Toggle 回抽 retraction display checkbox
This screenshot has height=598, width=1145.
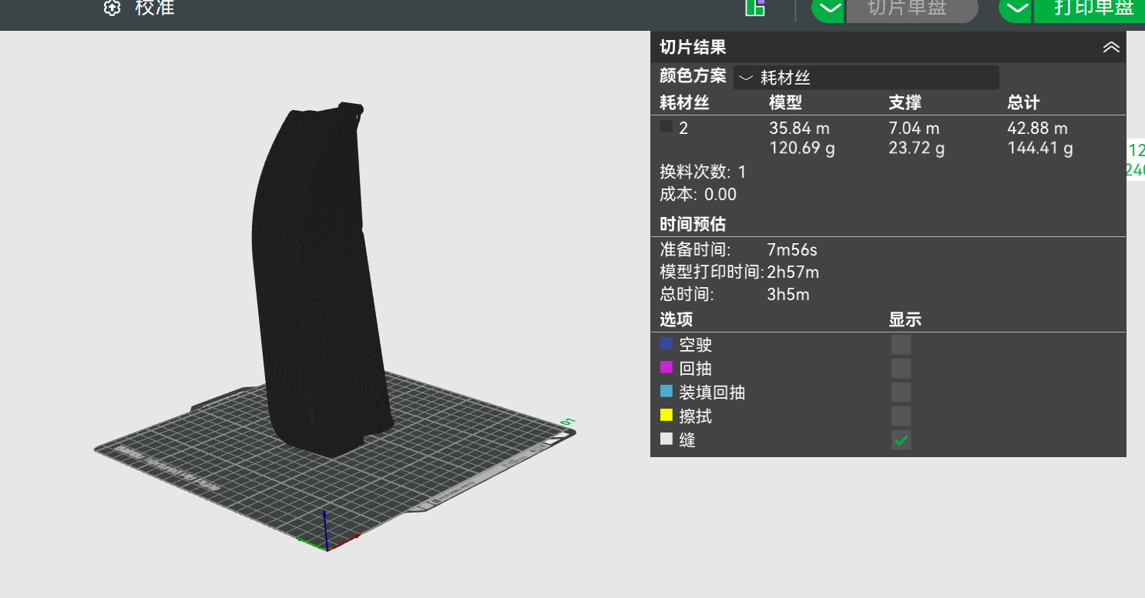click(x=901, y=369)
